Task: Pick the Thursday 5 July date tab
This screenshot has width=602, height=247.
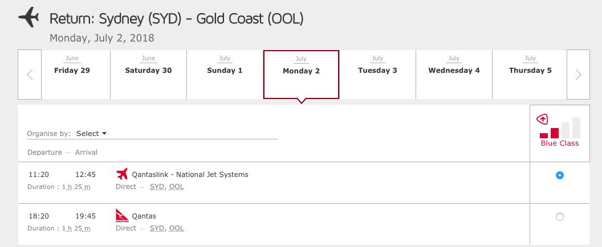Action: tap(530, 75)
